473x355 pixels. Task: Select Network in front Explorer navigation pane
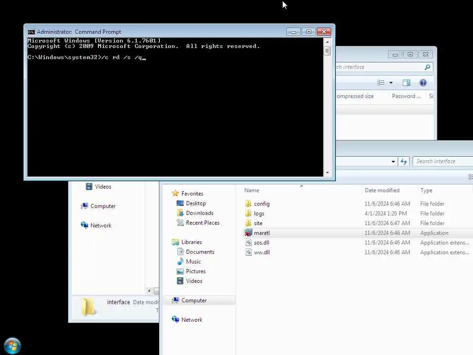[x=192, y=320]
